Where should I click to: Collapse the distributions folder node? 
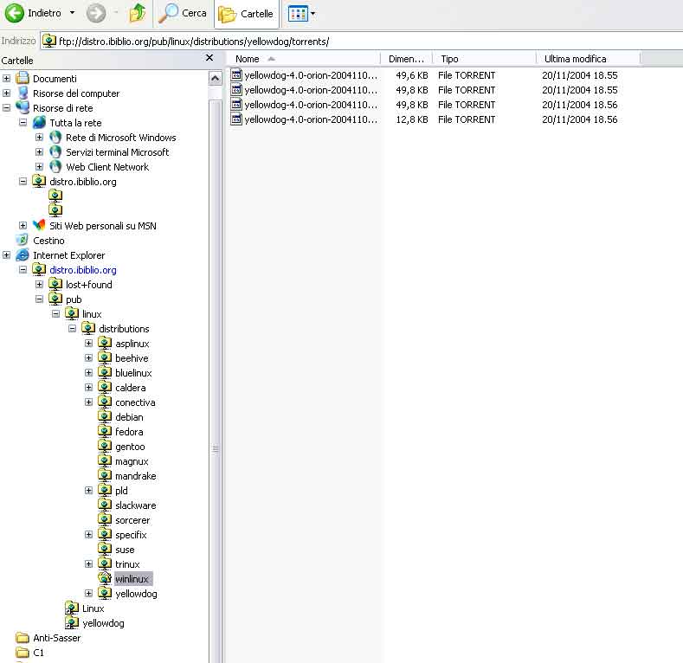(x=73, y=329)
